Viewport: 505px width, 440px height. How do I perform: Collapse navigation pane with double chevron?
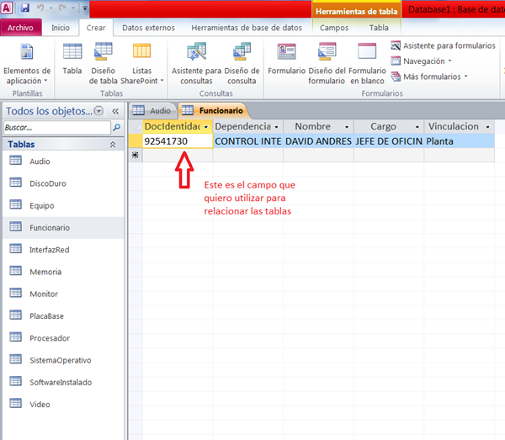tap(115, 110)
